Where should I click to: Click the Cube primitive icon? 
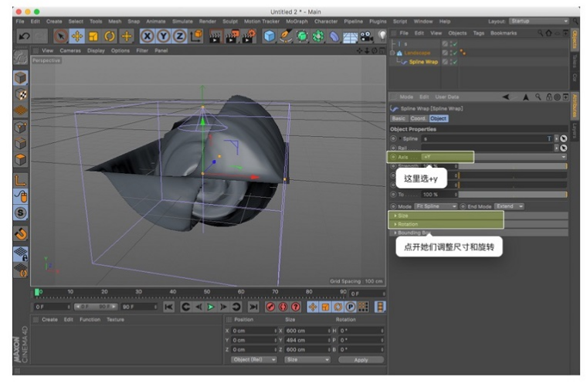pos(269,36)
